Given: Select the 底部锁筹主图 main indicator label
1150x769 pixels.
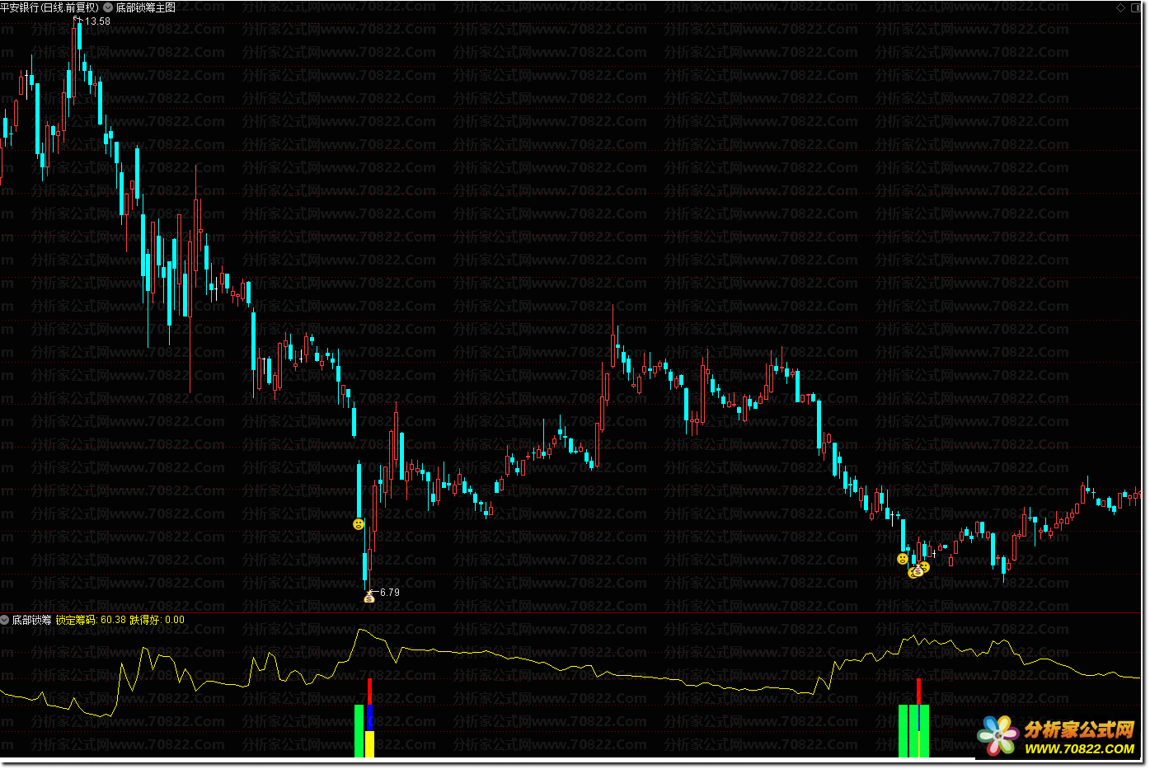Looking at the screenshot, I should tap(145, 7).
